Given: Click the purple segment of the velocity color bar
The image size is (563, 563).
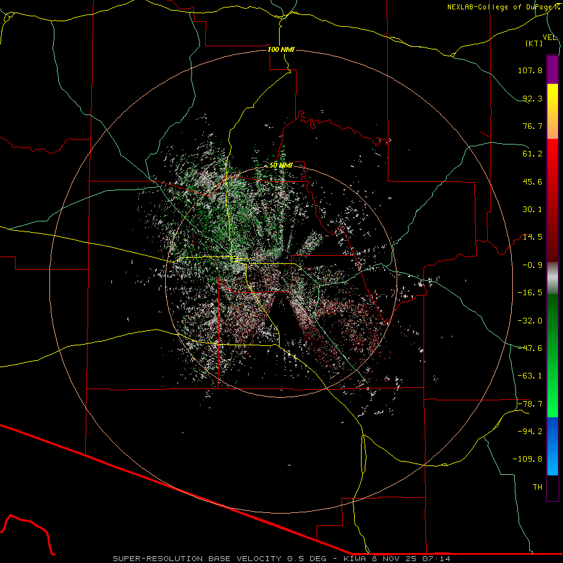Looking at the screenshot, I should (552, 69).
